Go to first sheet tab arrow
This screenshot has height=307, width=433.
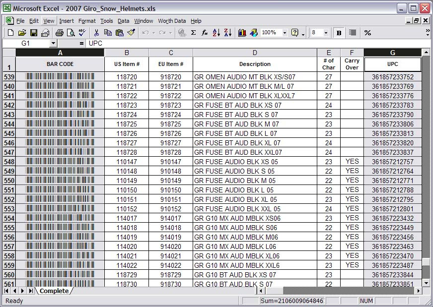[x=6, y=291]
